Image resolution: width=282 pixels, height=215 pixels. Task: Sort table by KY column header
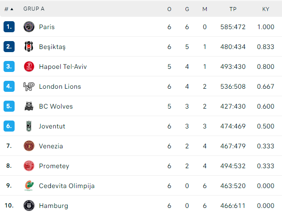click(x=266, y=9)
